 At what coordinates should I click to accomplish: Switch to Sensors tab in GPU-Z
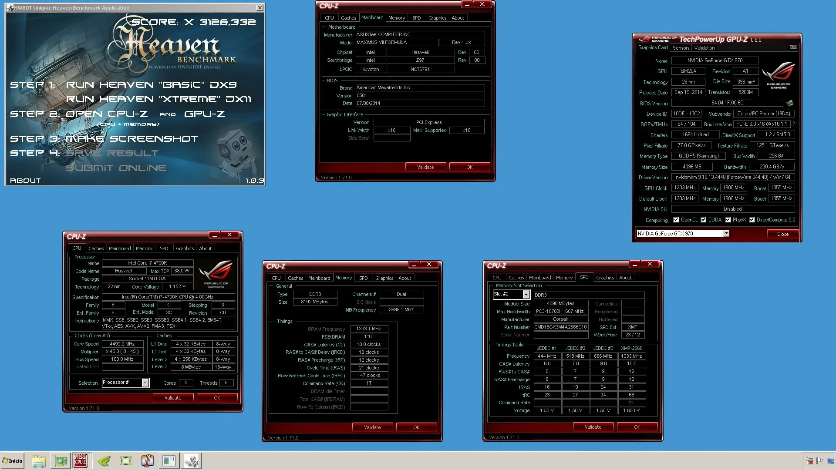coord(681,48)
